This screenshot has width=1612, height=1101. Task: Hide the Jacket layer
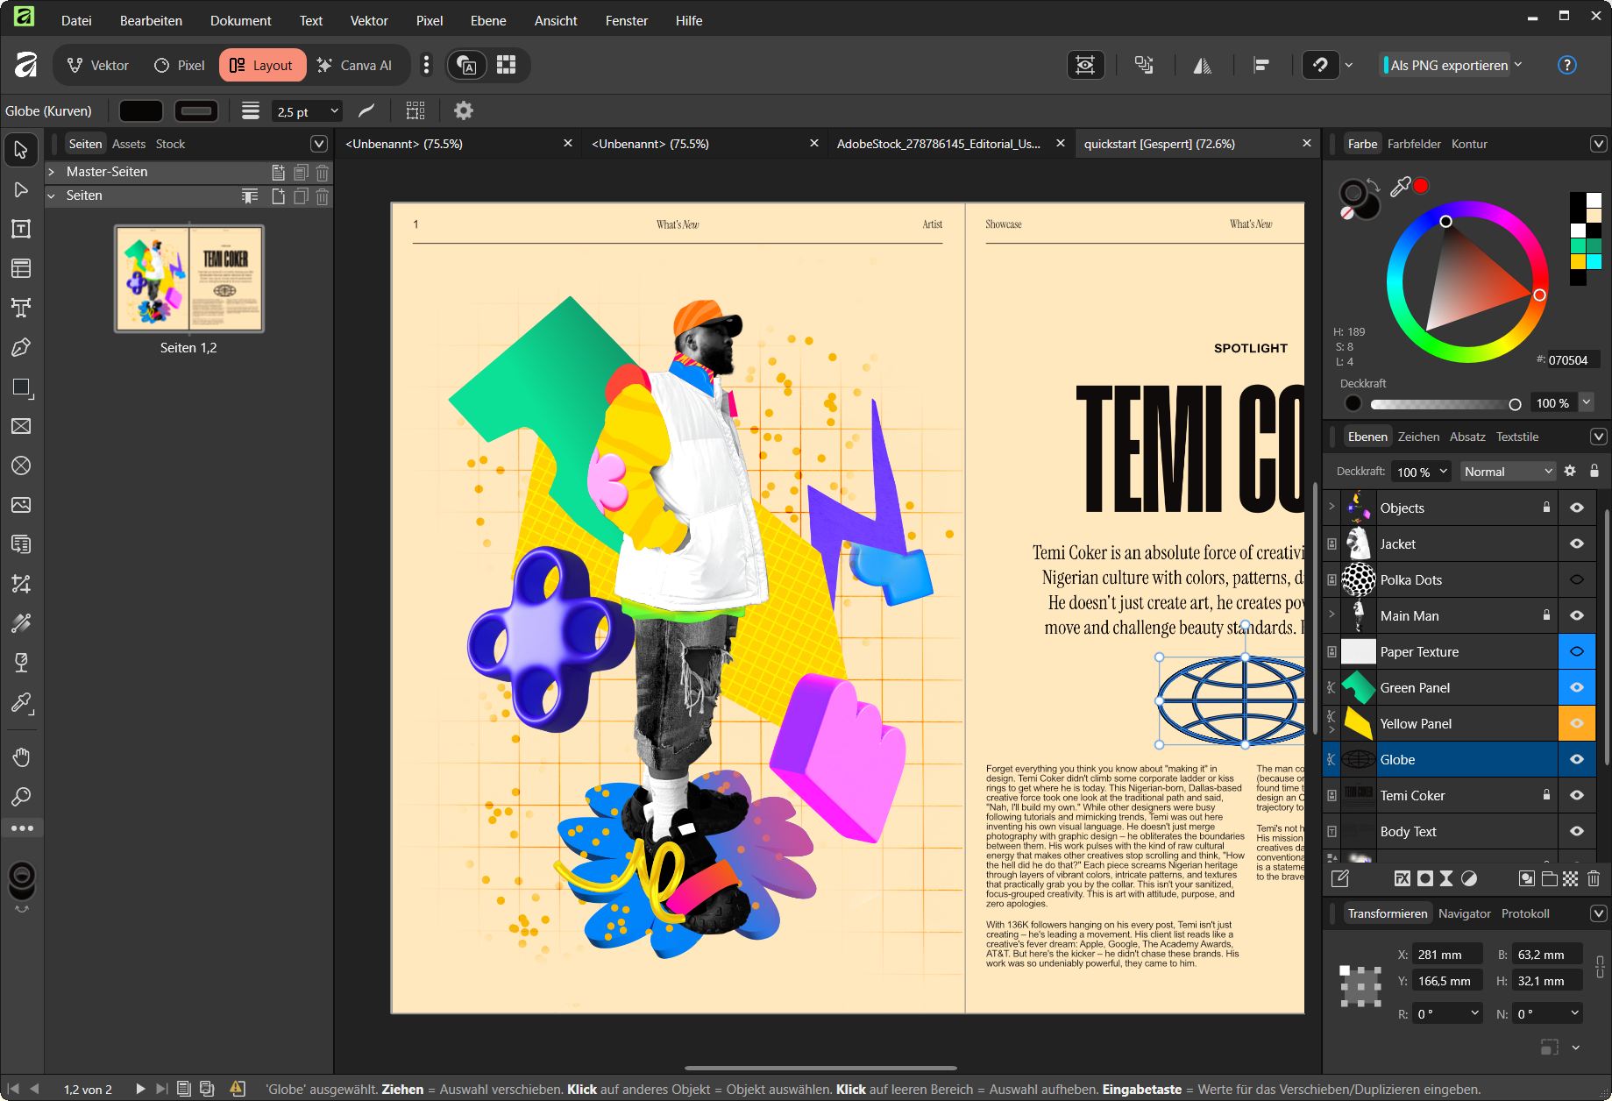1576,543
